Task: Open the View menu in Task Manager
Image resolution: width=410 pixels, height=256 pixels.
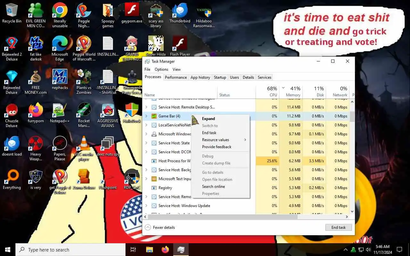Action: coord(176,69)
